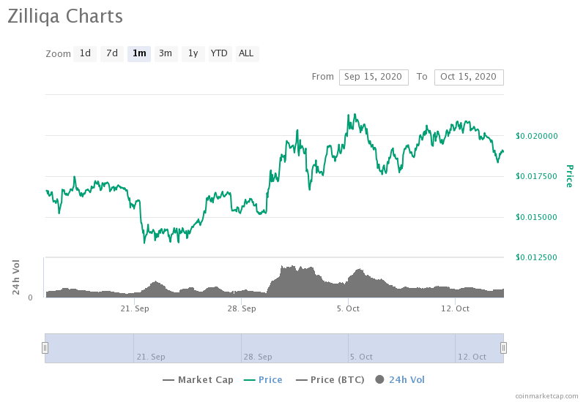Grab the right navigator range handle

[x=503, y=348]
